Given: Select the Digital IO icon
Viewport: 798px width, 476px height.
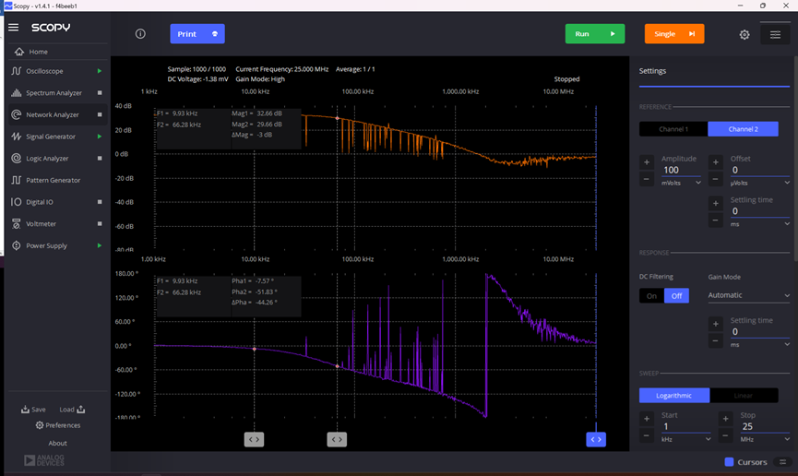Looking at the screenshot, I should [17, 202].
